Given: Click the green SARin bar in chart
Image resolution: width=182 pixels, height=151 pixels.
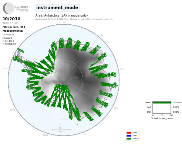Looking at the screenshot, I should pyautogui.click(x=162, y=102).
